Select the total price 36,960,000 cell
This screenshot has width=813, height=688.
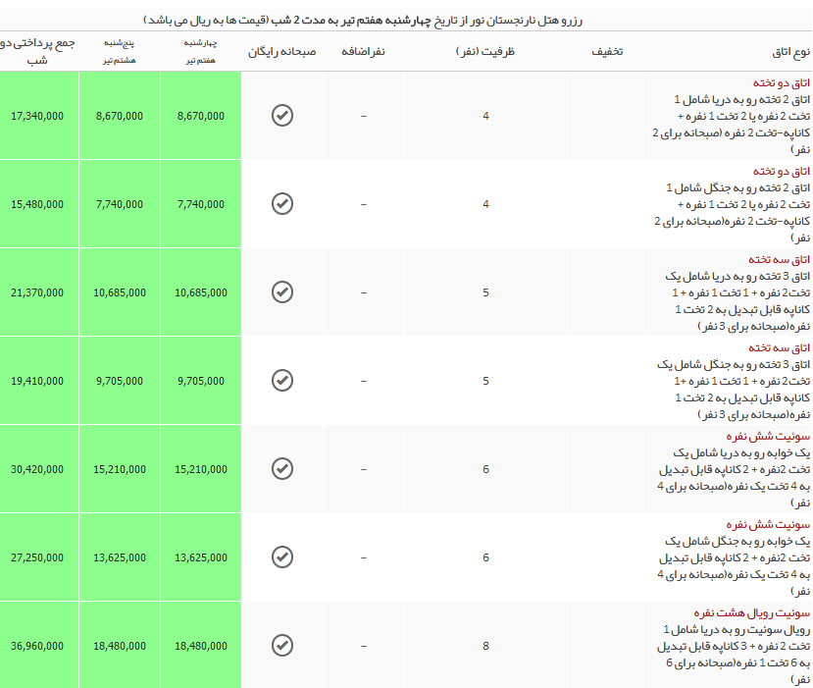point(39,645)
